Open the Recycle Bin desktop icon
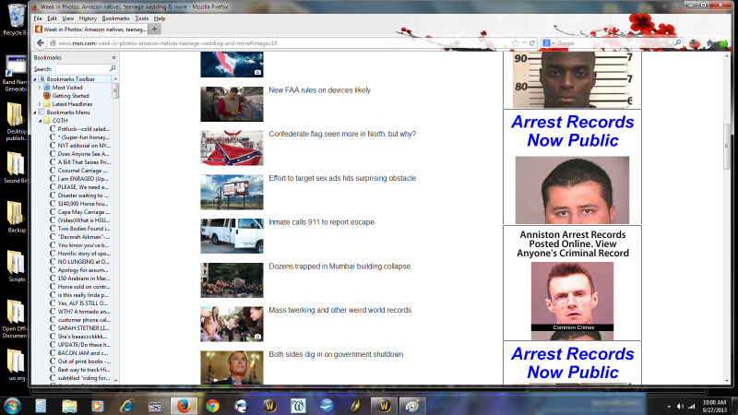Screen dimensions: 738x415 [x=16, y=19]
